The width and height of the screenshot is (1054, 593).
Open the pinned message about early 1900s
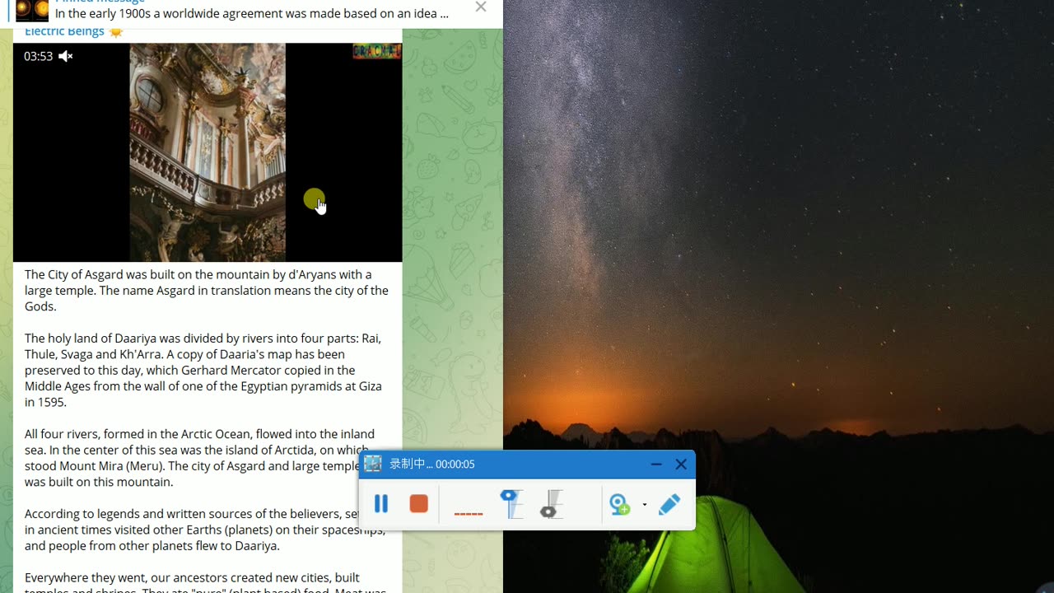[252, 13]
